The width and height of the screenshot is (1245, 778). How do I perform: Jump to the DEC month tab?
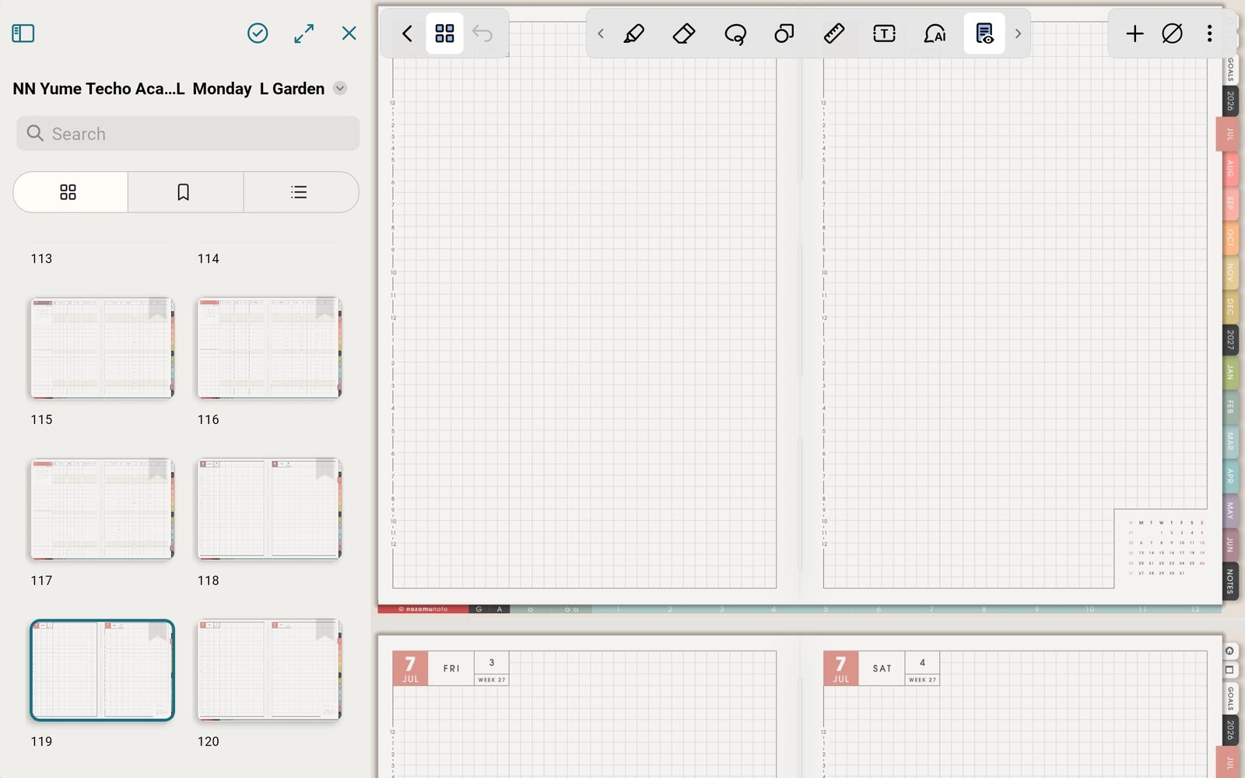click(1230, 307)
